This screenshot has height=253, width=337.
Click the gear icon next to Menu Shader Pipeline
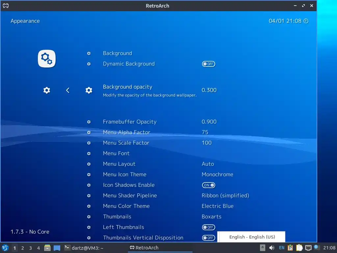click(89, 196)
